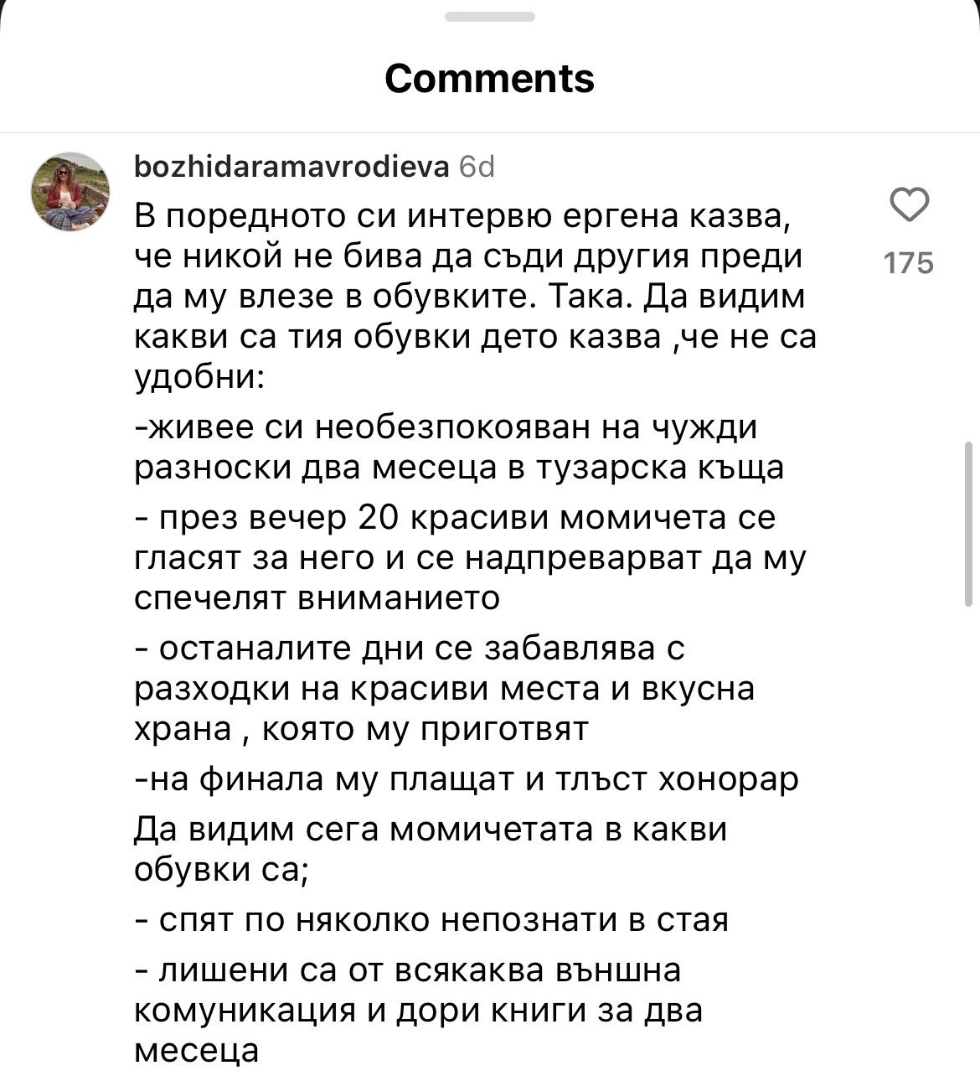Screen dimensions: 980x1081
Task: Tap the line "- останалите дни се забавлява с"
Action: point(410,649)
